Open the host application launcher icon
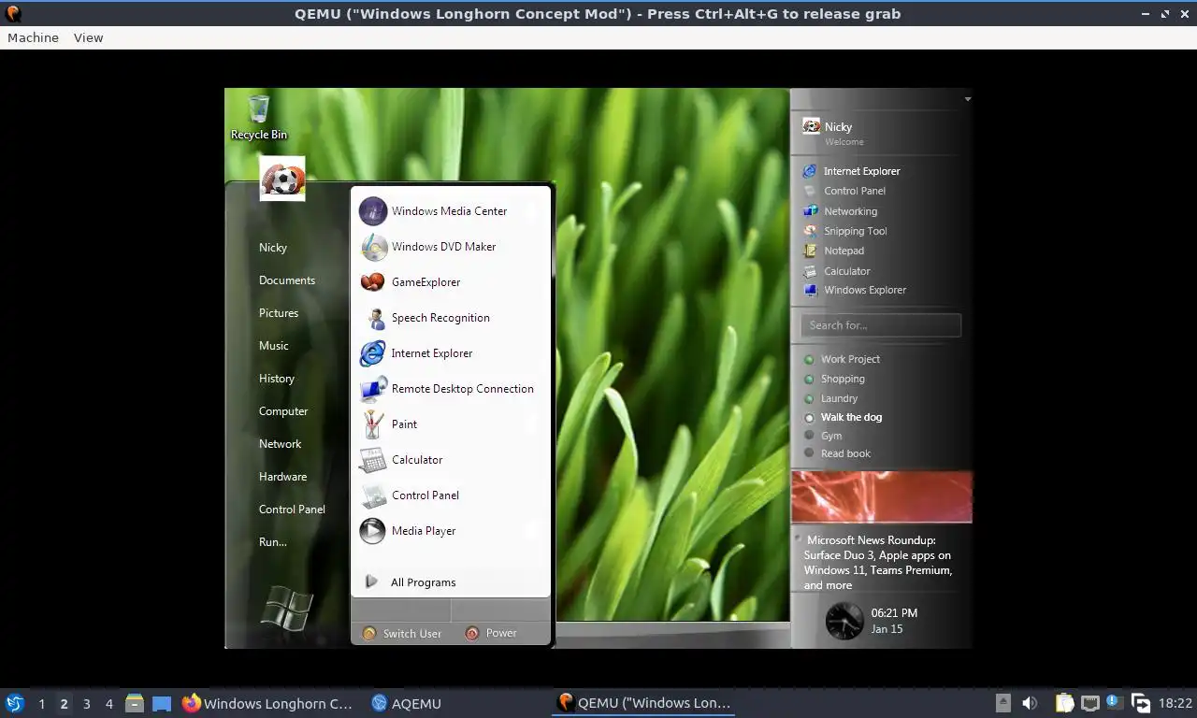This screenshot has height=718, width=1197. click(15, 703)
